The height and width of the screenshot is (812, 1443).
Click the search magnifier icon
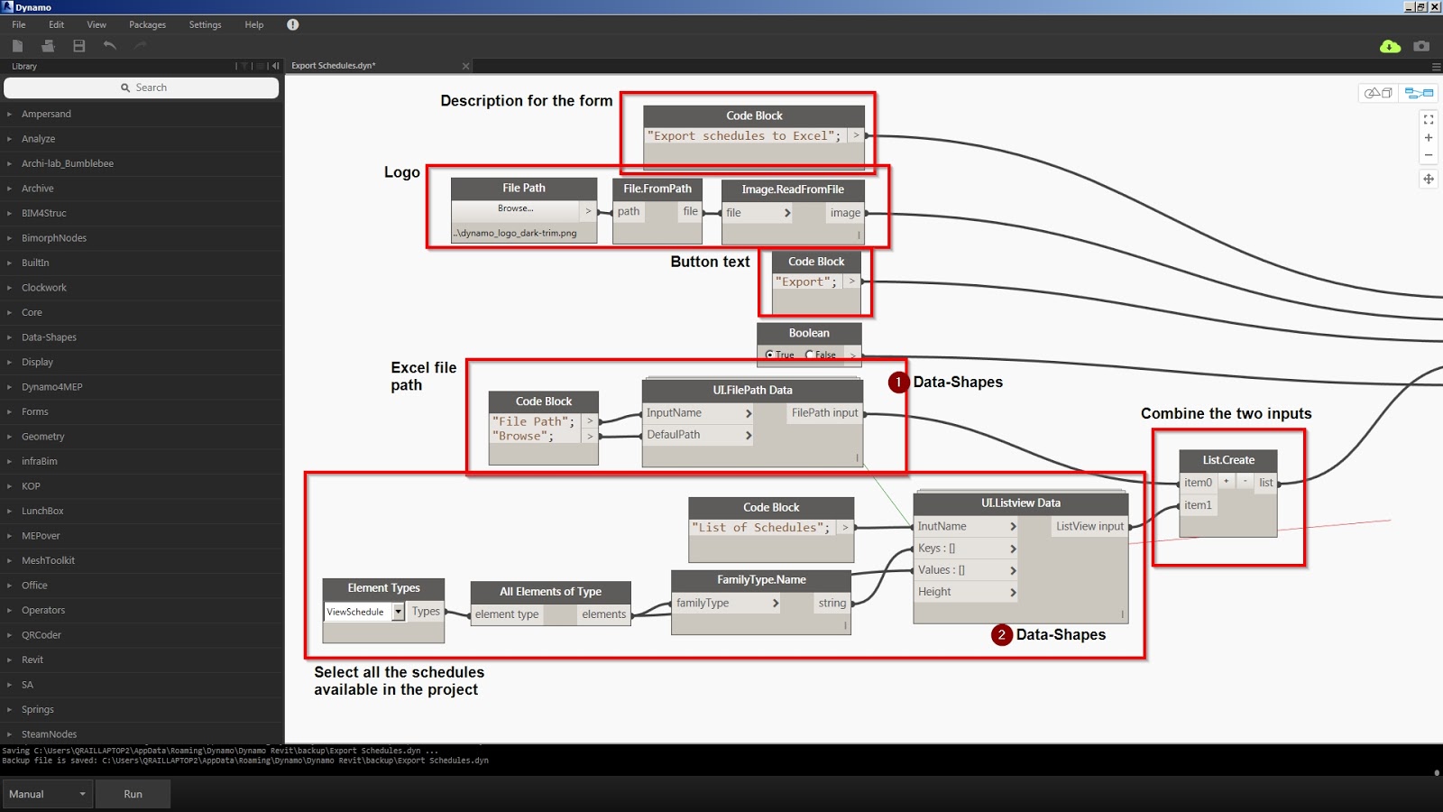125,88
